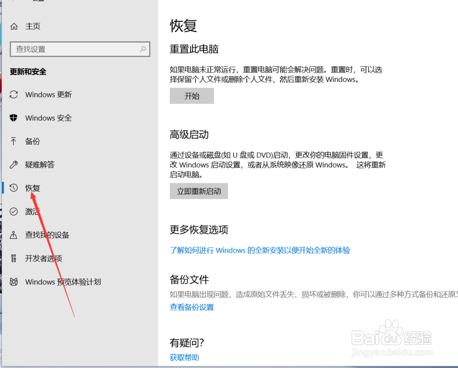Click 获取帮助 link

tap(184, 357)
